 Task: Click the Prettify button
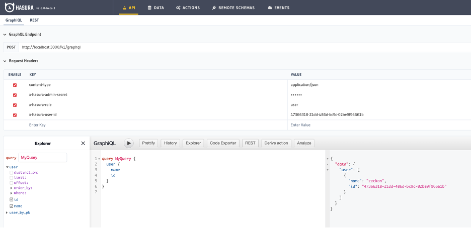point(148,143)
